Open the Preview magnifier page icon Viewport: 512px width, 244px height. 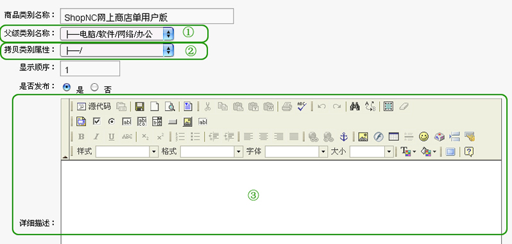pos(170,106)
